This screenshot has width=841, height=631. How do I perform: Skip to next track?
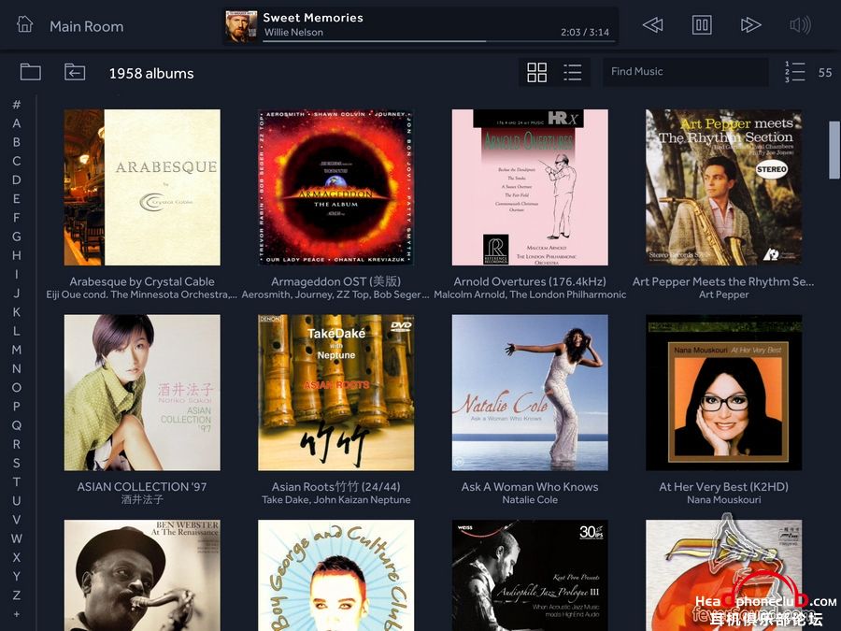(750, 25)
